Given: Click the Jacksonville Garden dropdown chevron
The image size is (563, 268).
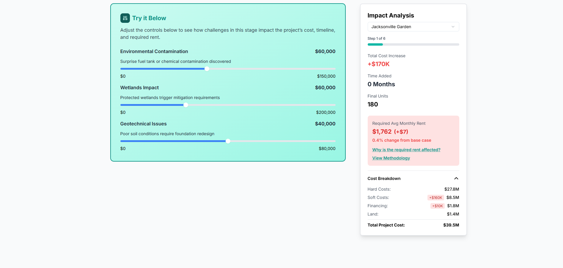Looking at the screenshot, I should point(453,27).
